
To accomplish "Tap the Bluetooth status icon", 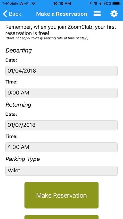I will point(100,4).
